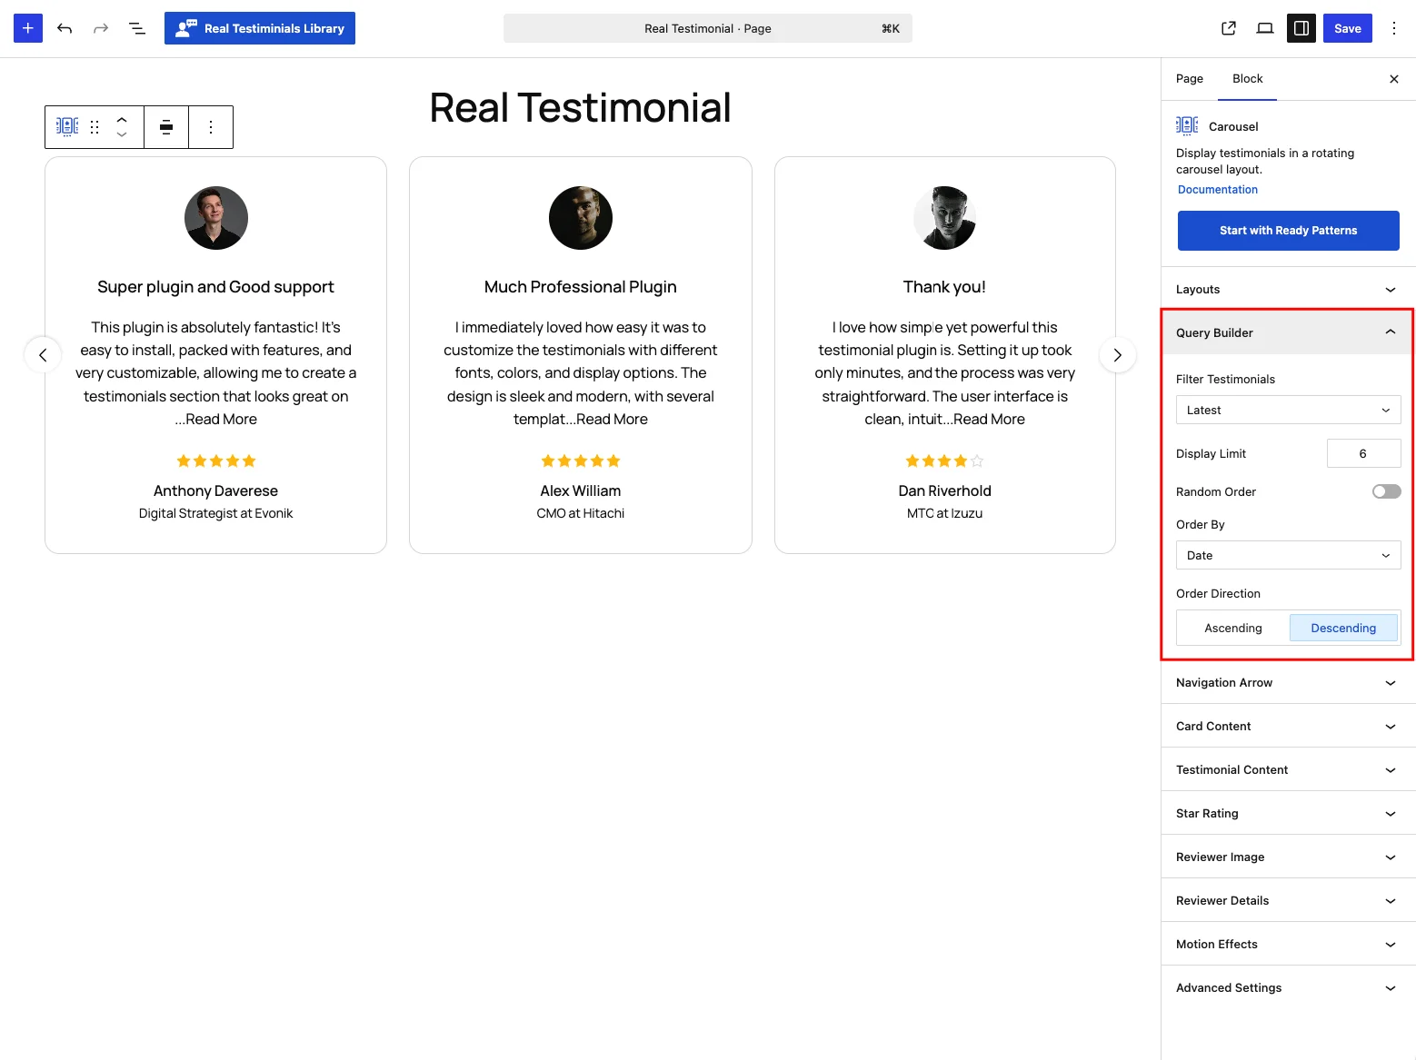Click the reviewer name Anthony Daverese
1416x1060 pixels.
coord(216,490)
